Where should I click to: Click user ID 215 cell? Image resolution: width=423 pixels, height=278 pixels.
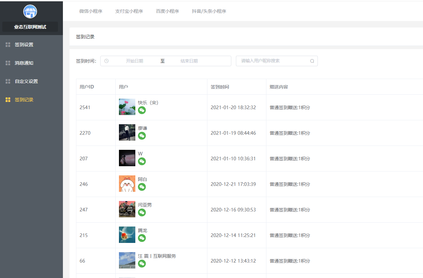(x=84, y=235)
